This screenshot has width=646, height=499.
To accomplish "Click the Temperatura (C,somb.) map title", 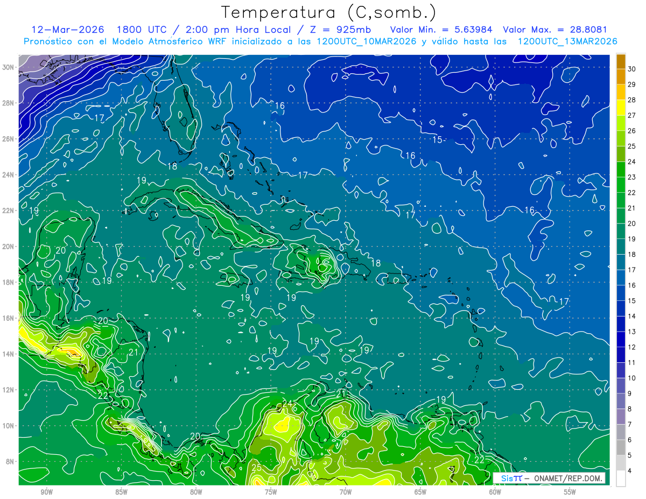I will pyautogui.click(x=328, y=12).
